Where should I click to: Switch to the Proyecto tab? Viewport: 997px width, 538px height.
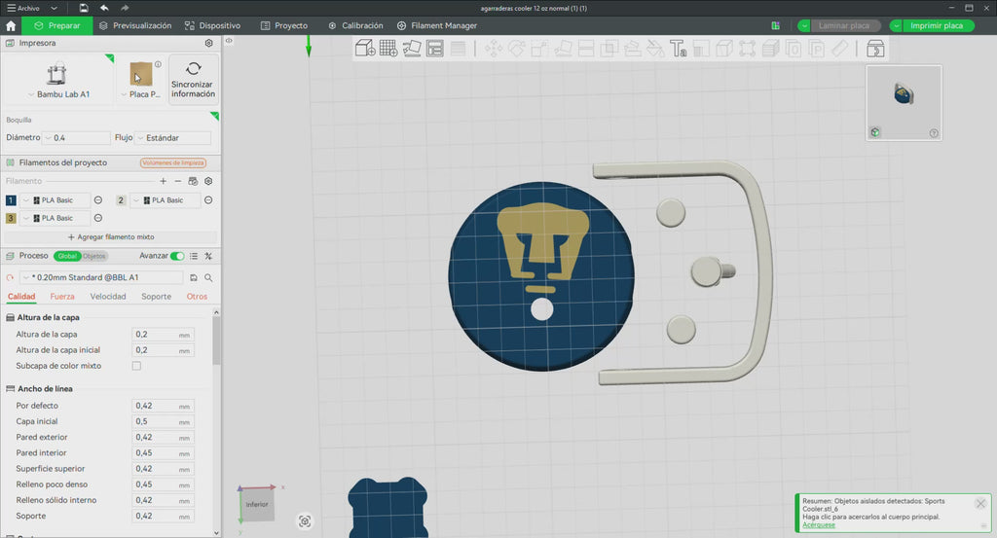(x=284, y=26)
